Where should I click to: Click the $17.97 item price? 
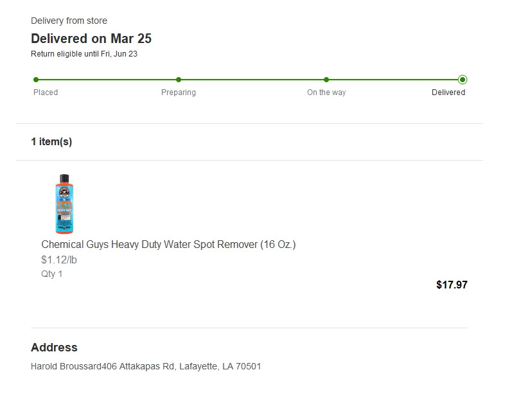452,285
